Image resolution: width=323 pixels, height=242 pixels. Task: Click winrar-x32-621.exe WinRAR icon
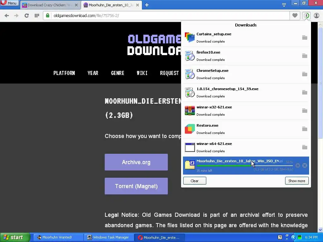click(x=190, y=111)
